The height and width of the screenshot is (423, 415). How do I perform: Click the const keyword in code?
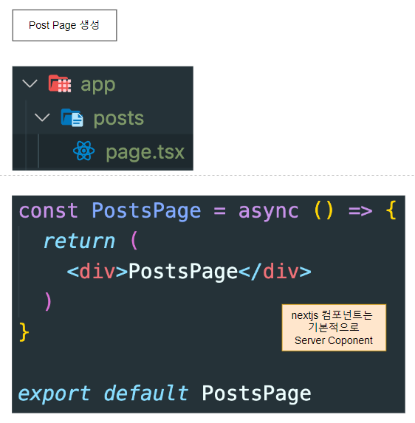[x=49, y=211]
